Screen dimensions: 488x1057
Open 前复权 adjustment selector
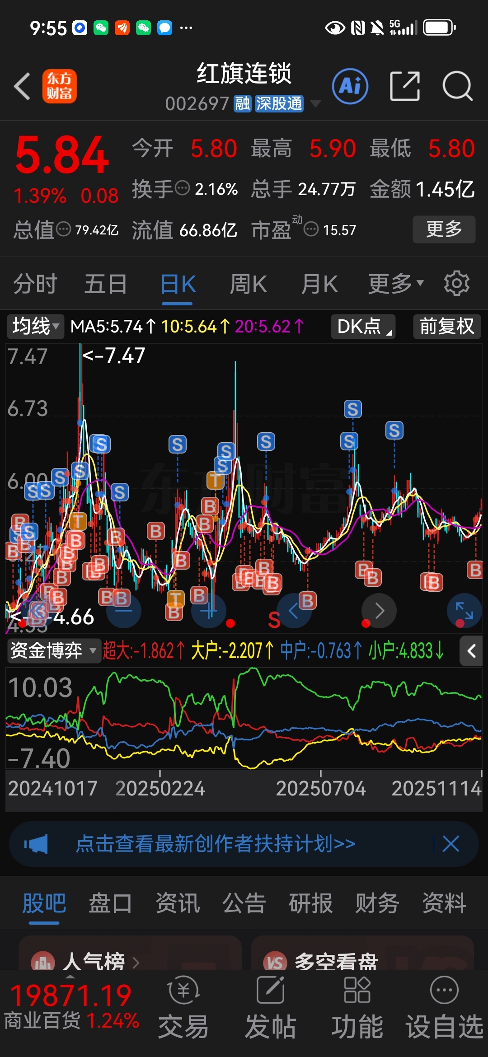click(447, 326)
